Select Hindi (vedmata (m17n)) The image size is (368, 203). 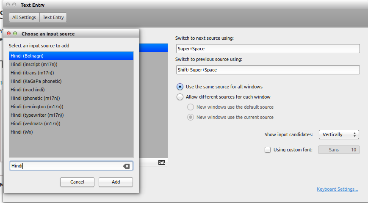click(71, 123)
